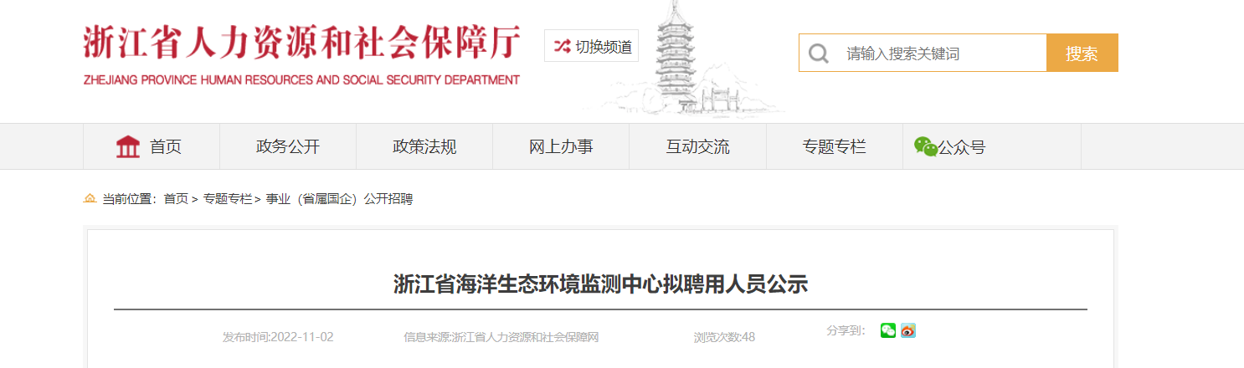Click the green WeChat icon beside 公众号

tap(925, 146)
